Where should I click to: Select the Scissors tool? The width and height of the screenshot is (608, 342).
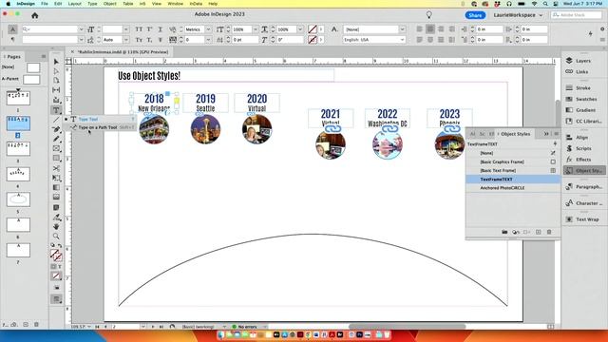56,168
